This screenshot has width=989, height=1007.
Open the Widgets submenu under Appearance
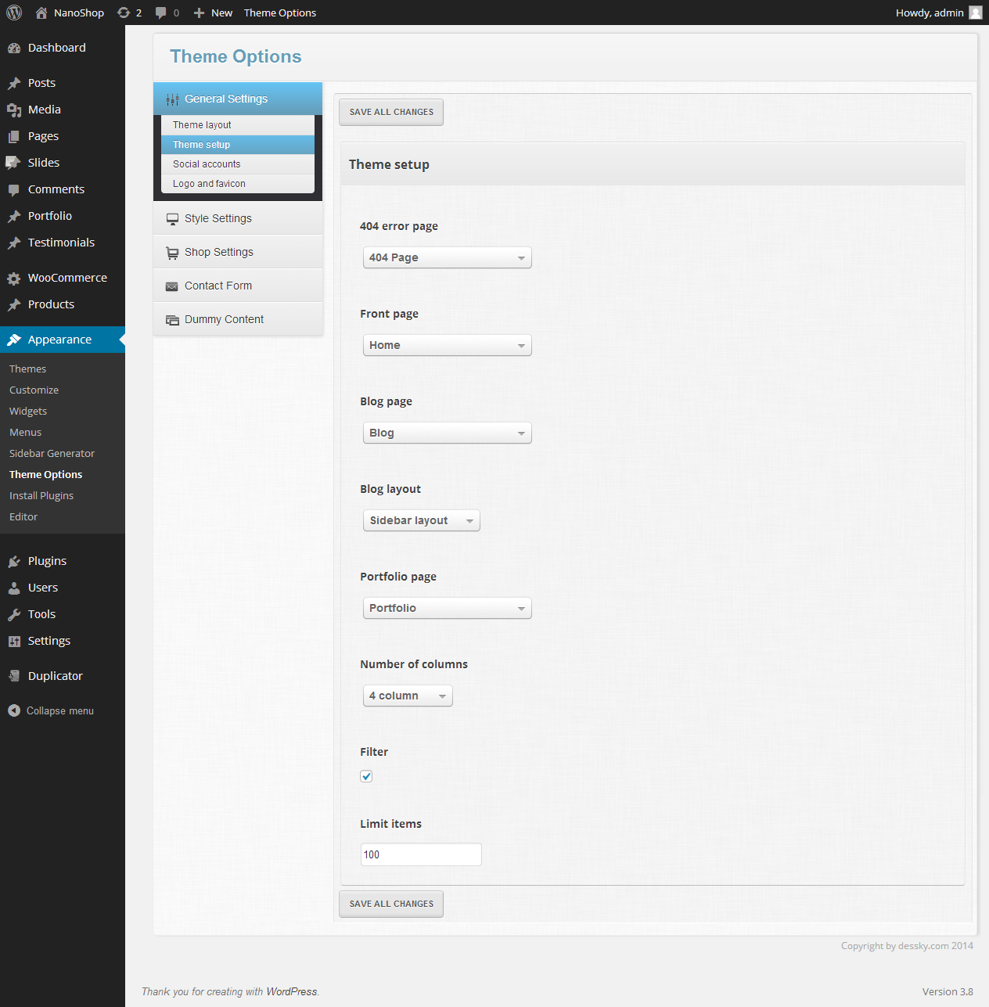tap(28, 411)
